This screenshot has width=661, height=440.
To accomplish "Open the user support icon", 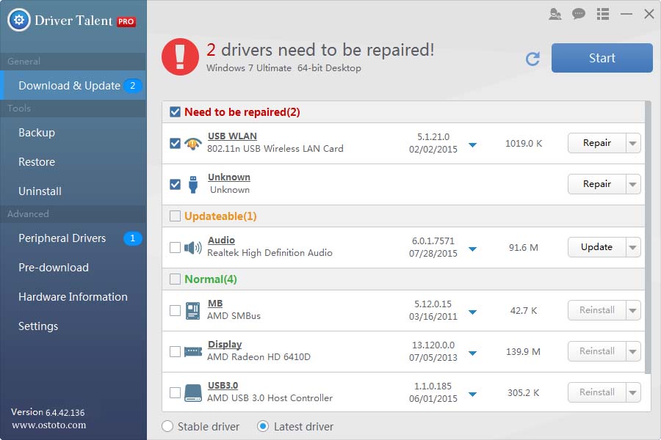I will [x=555, y=15].
